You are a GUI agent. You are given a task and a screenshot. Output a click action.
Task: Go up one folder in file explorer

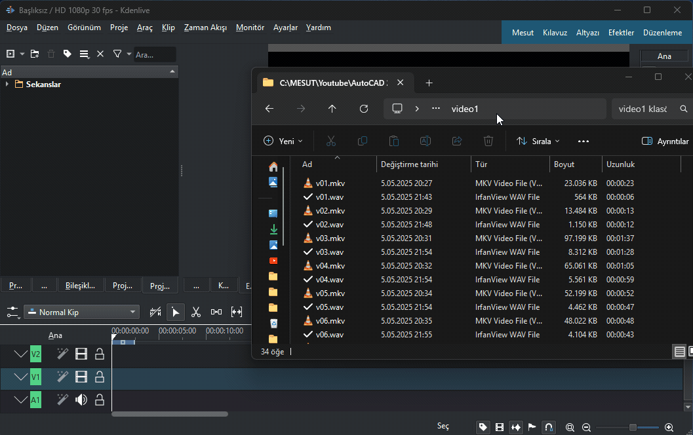(x=332, y=109)
